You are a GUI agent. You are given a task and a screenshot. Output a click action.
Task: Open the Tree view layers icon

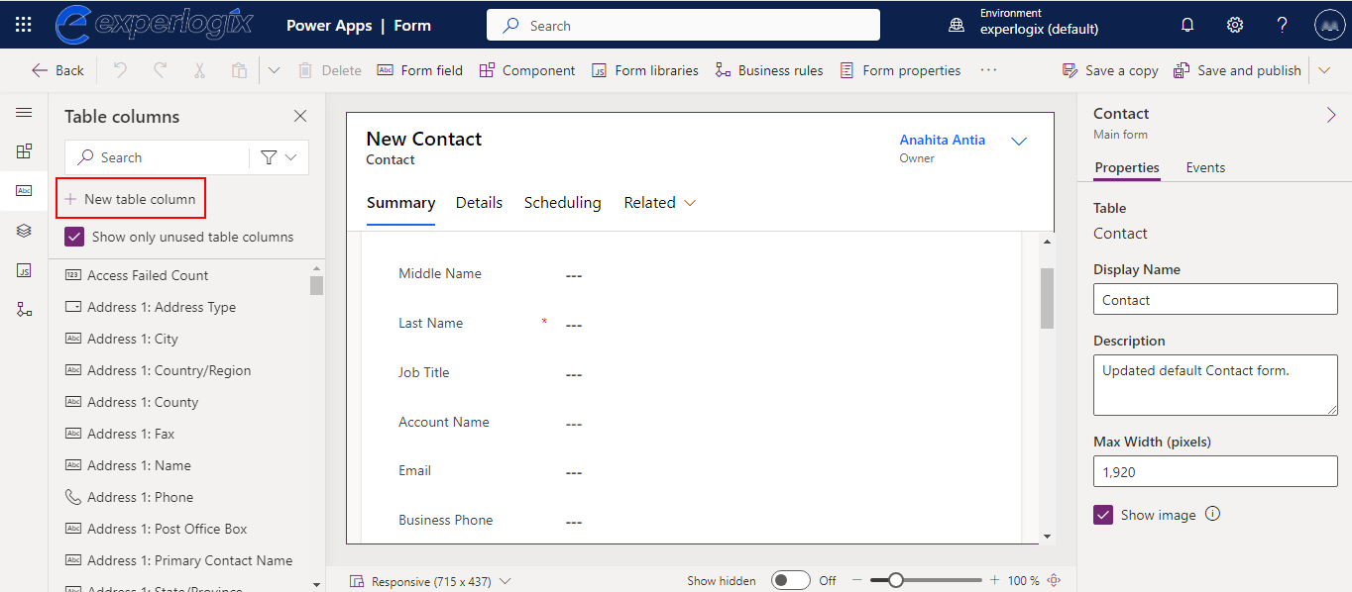(24, 231)
